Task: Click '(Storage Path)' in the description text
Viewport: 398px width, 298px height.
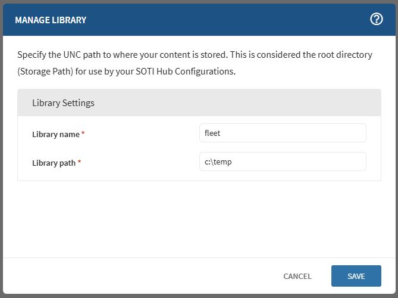Action: tap(45, 72)
